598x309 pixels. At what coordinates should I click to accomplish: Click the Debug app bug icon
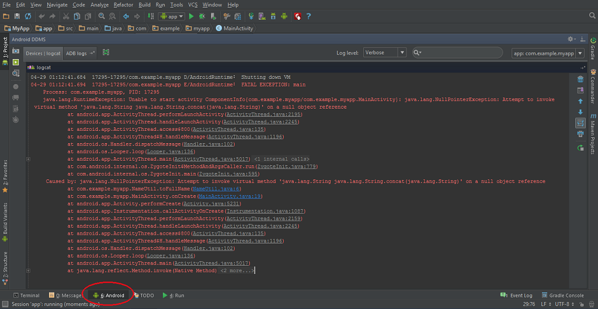(202, 16)
